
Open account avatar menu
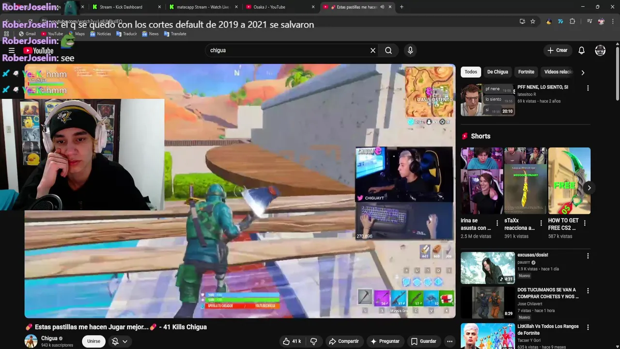(x=600, y=50)
